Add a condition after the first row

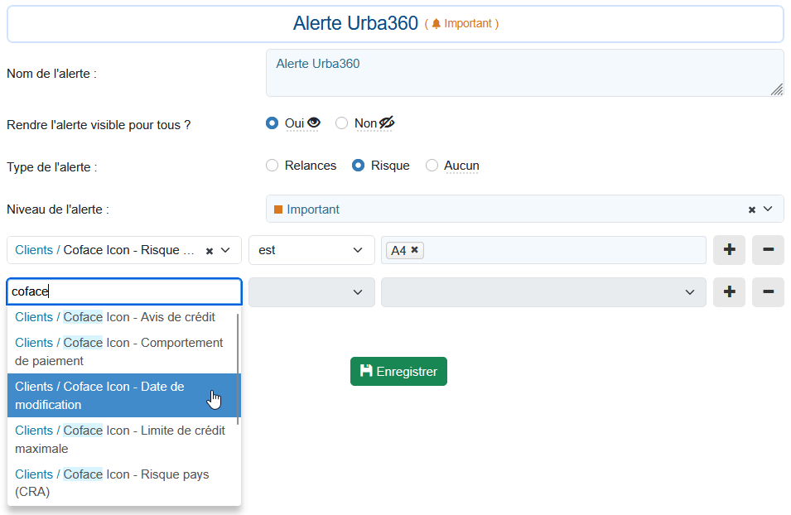(729, 250)
